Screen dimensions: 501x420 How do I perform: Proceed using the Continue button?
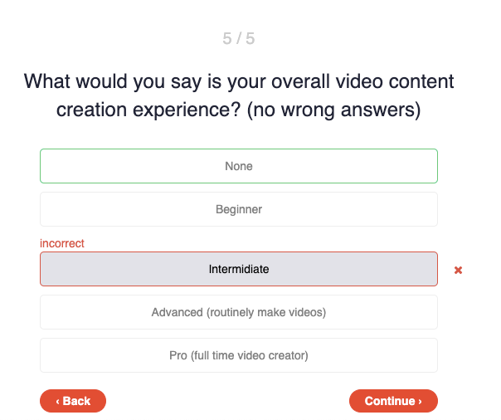[x=393, y=401]
